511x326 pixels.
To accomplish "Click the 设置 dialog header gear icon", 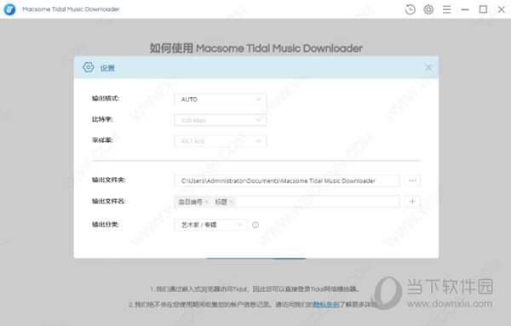I will coord(89,67).
